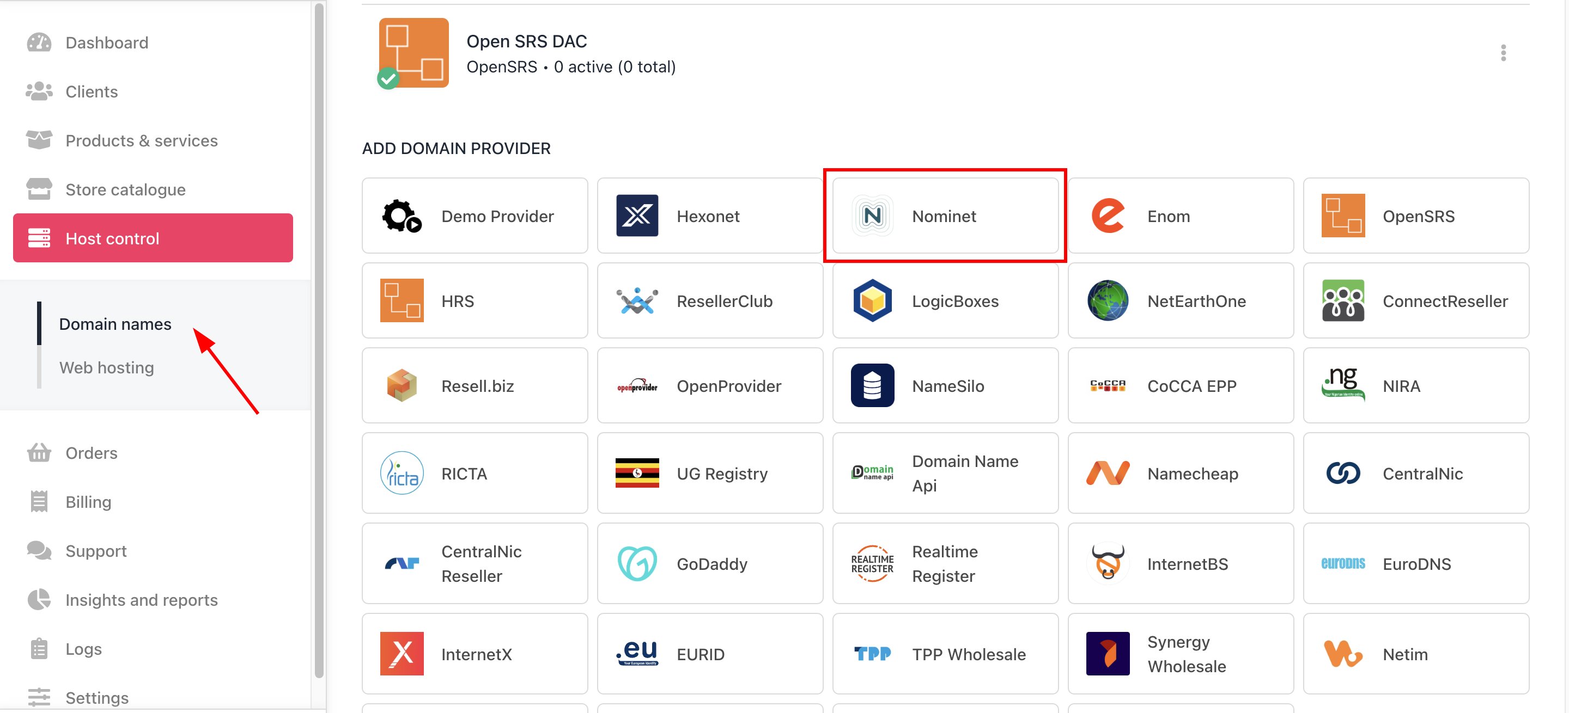Select Web hosting submenu item

(107, 367)
